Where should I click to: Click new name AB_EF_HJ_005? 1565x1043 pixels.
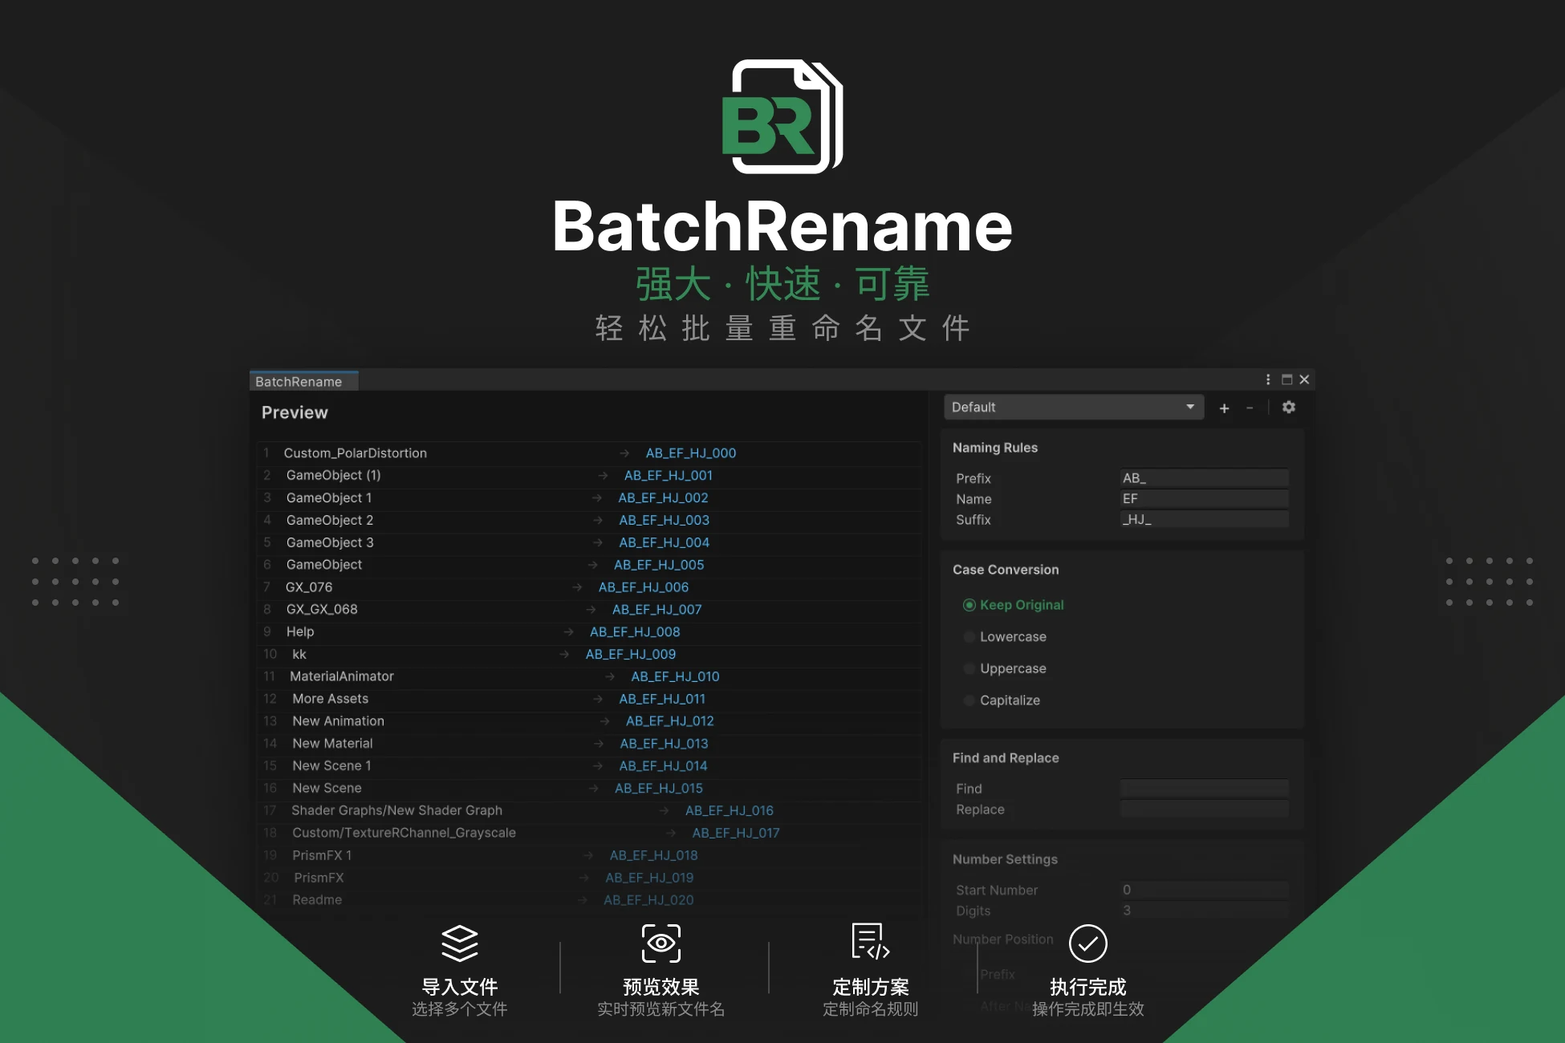(x=659, y=565)
